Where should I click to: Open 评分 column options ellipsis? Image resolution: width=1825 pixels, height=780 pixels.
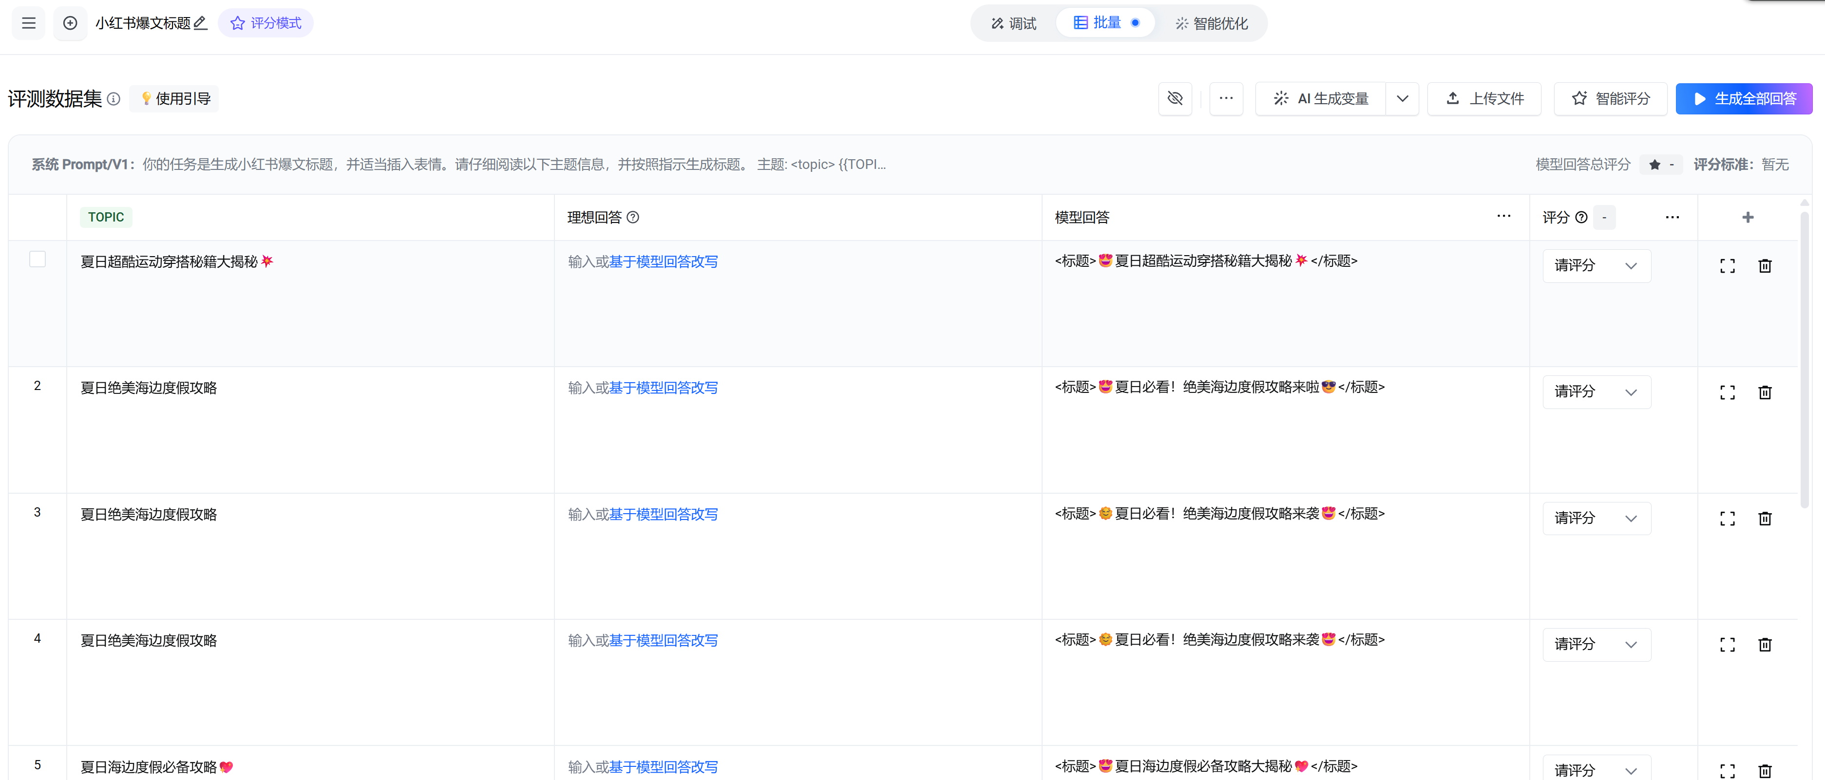1673,217
